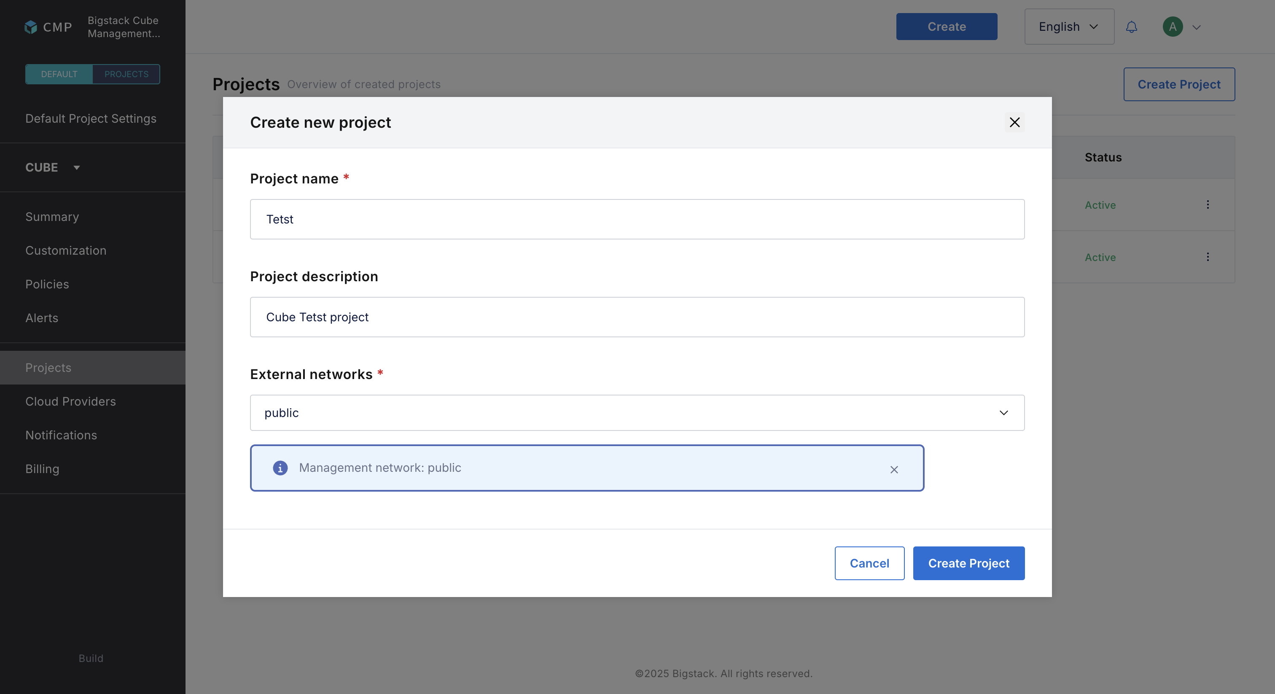Open the English language dropdown
1275x694 pixels.
click(x=1069, y=27)
